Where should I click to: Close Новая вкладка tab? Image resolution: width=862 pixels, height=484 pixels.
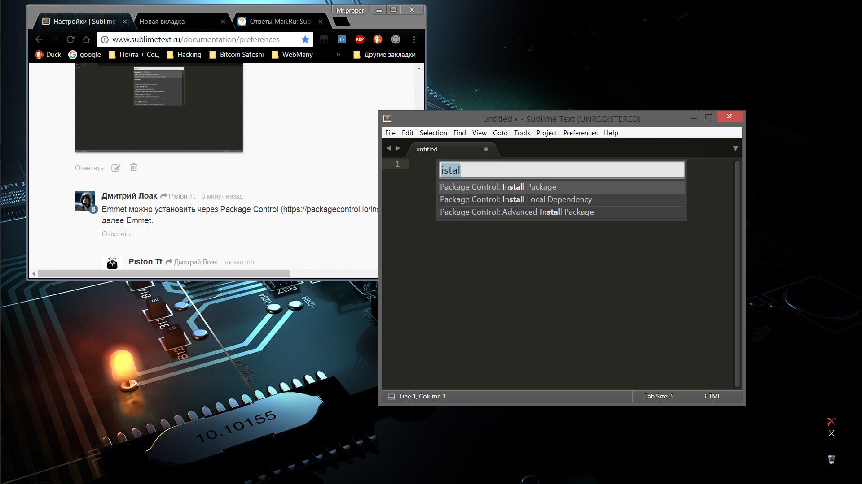[x=223, y=22]
